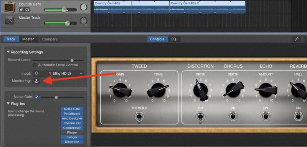This screenshot has height=147, width=307.
Task: Click the input channel format circle icon
Action: point(36,73)
